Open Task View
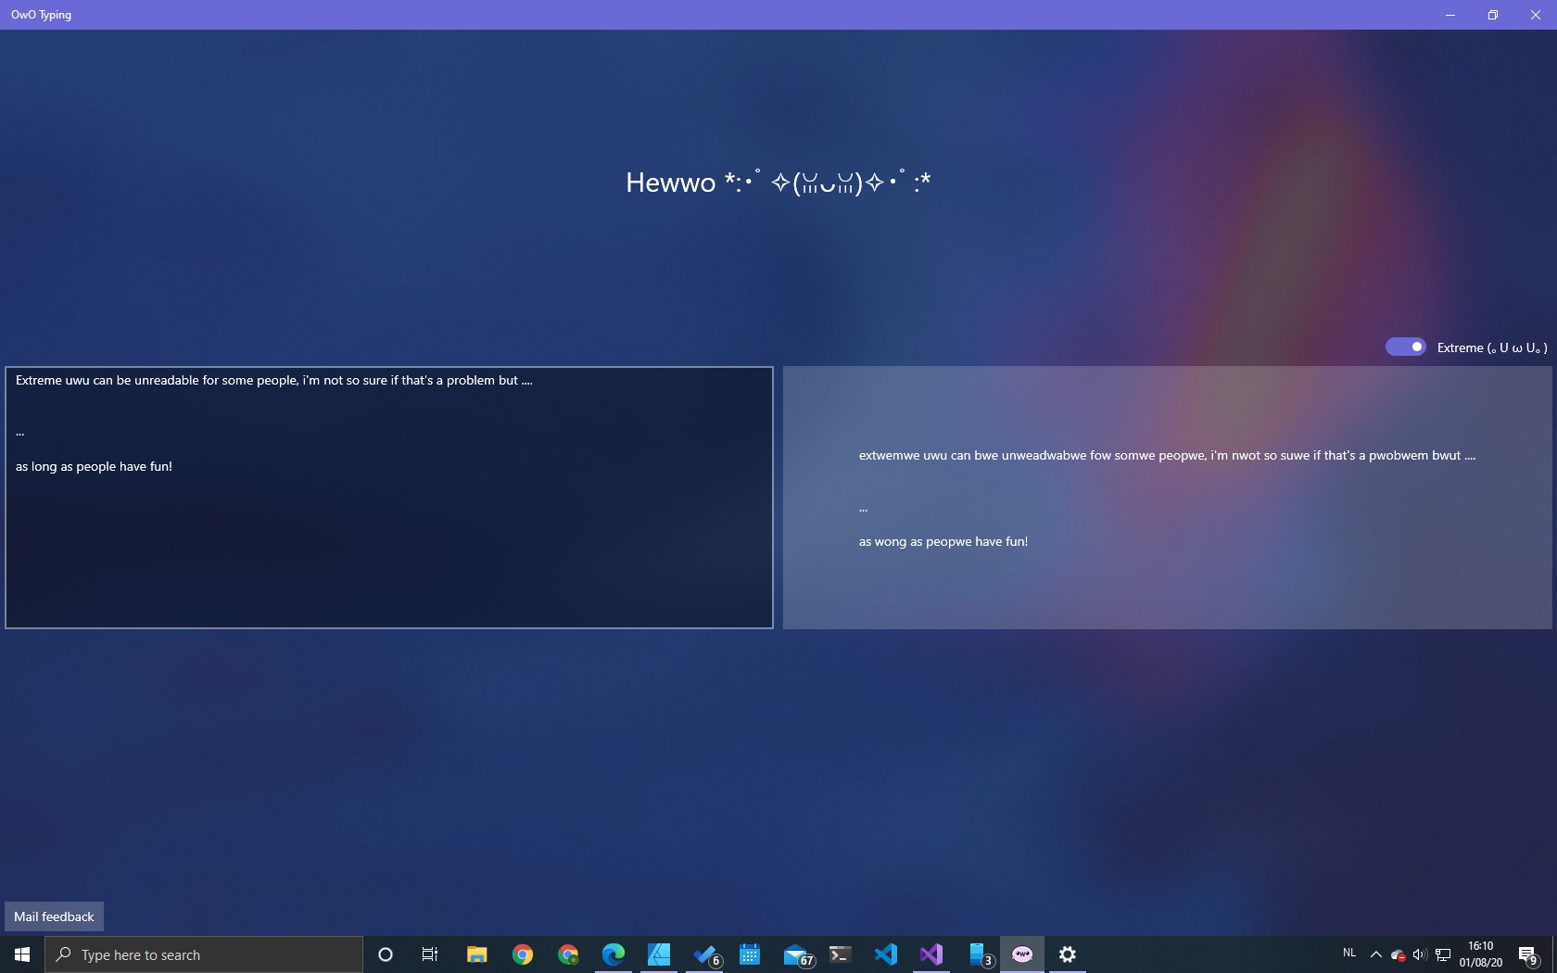 pyautogui.click(x=430, y=954)
